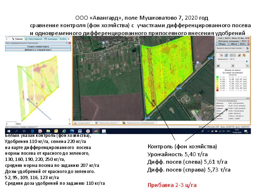Image resolution: width=257 pixels, height=193 pixels.
Task: Toggle the Контроль площадки layer checkbox
Action: pos(217,41)
